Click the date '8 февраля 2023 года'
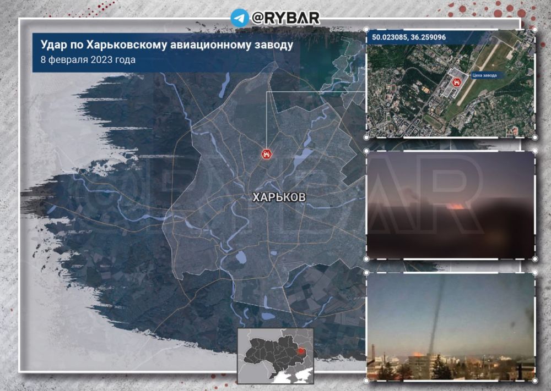 click(88, 59)
